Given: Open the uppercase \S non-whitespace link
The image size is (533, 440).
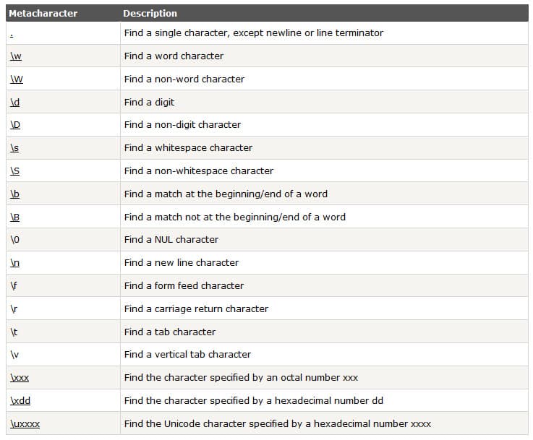Looking at the screenshot, I should point(15,171).
